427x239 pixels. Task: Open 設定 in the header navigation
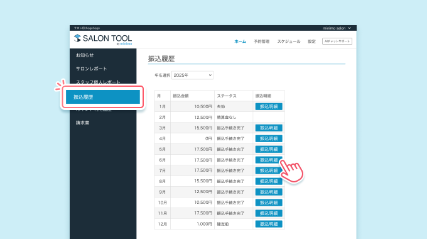click(x=311, y=42)
